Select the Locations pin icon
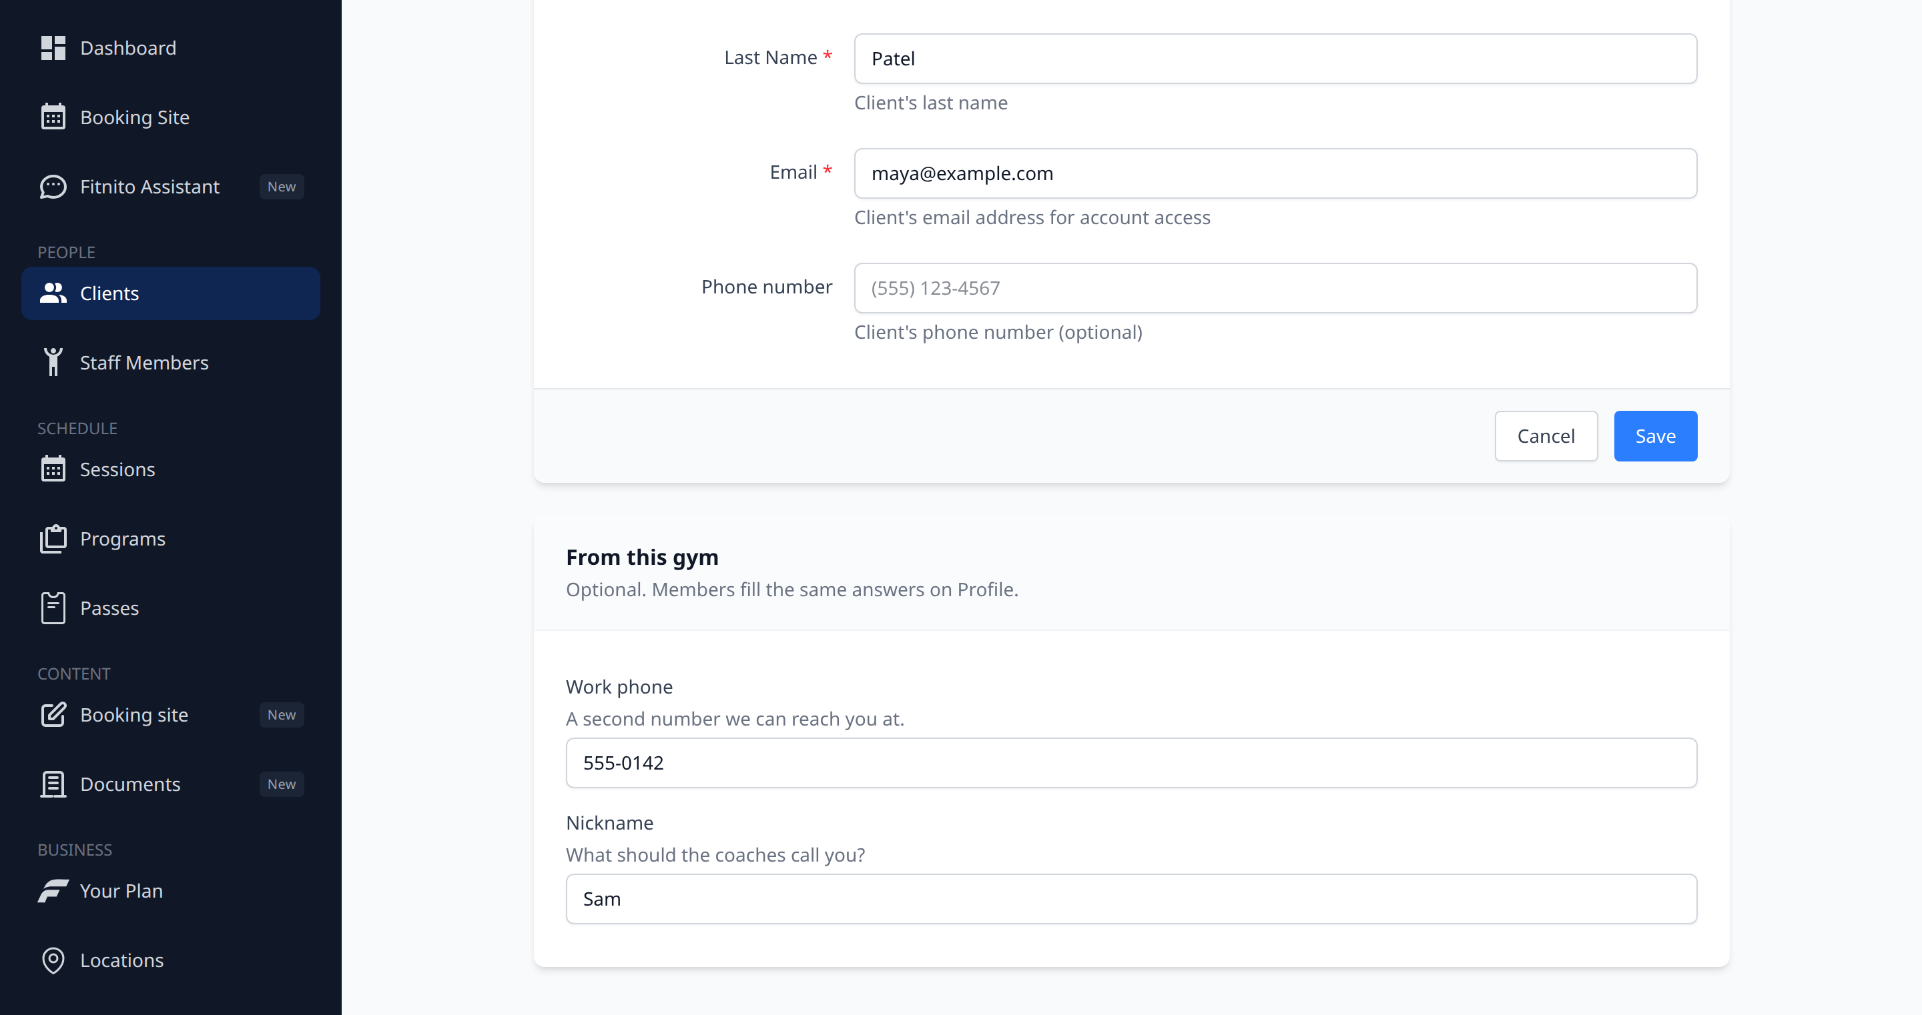 (x=53, y=960)
